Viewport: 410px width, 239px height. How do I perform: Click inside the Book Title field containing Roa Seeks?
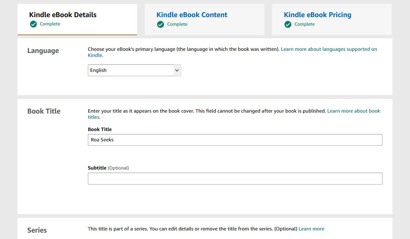pos(235,140)
